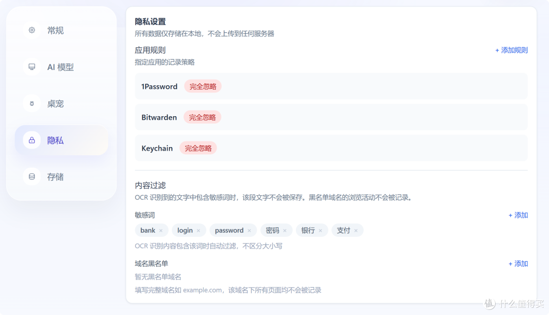Click the 敏感词 label

145,215
